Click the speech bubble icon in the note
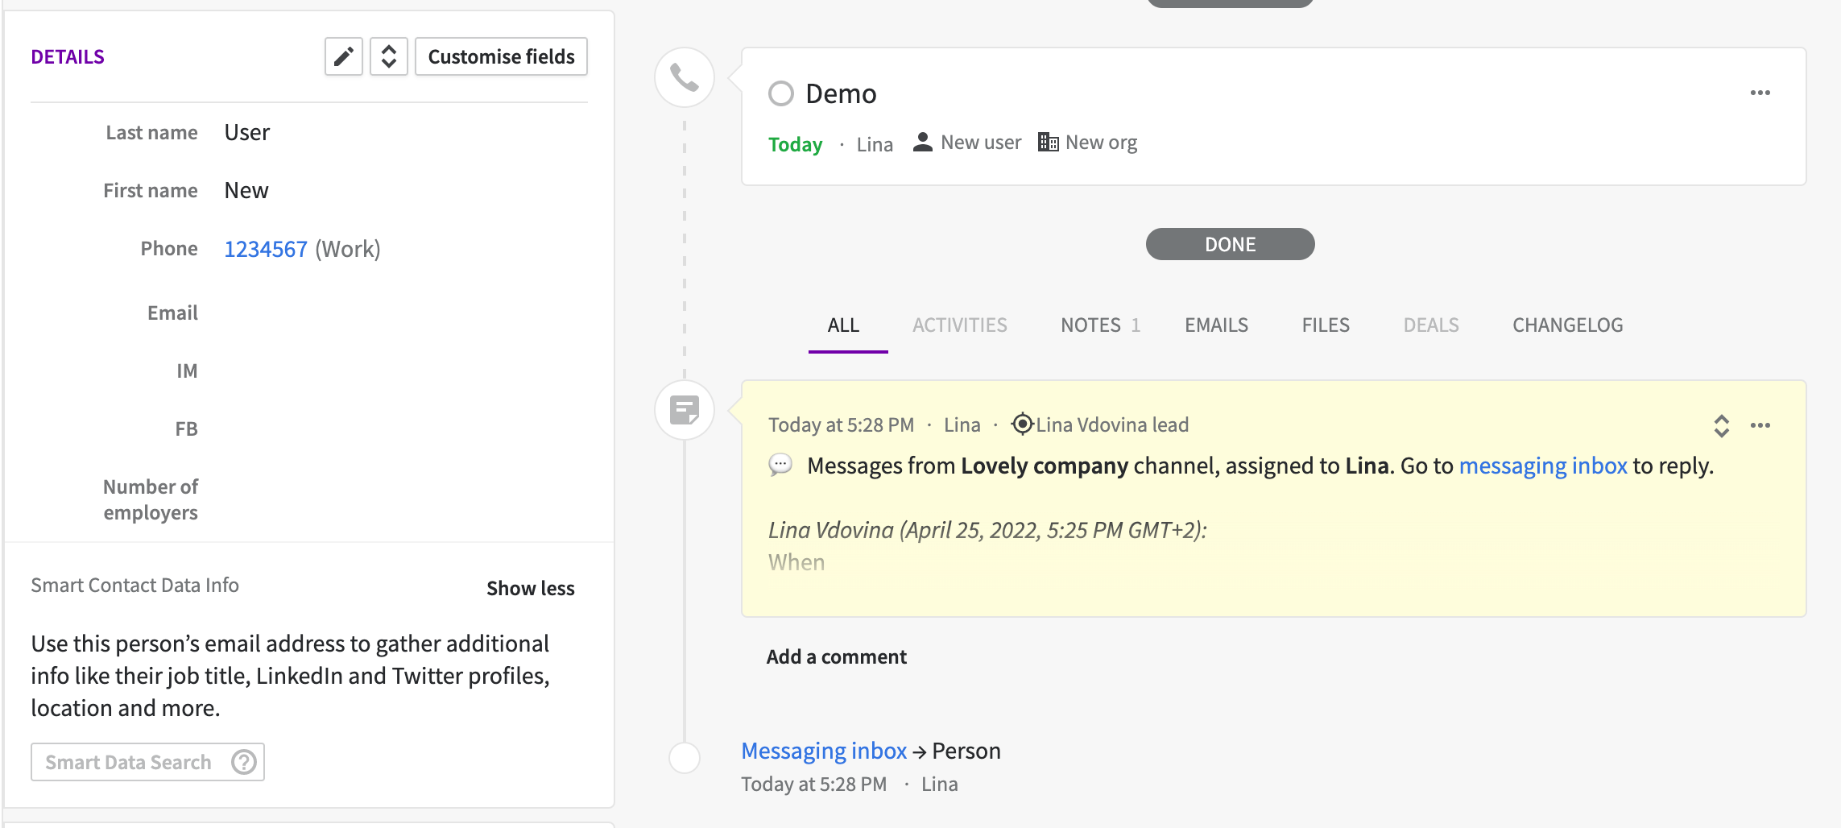 (780, 466)
